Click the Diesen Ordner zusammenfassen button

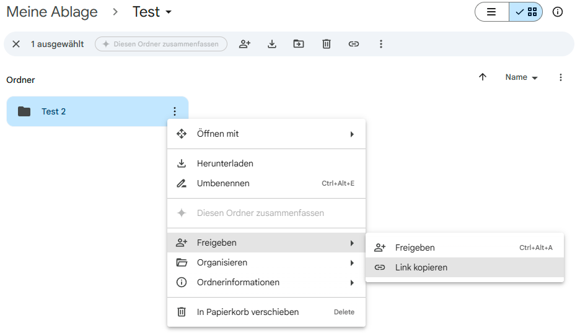tap(161, 44)
